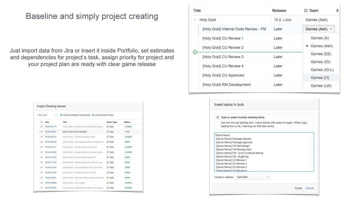Open the Create in release Calculate dropdown
The image size is (359, 201).
pyautogui.click(x=253, y=177)
